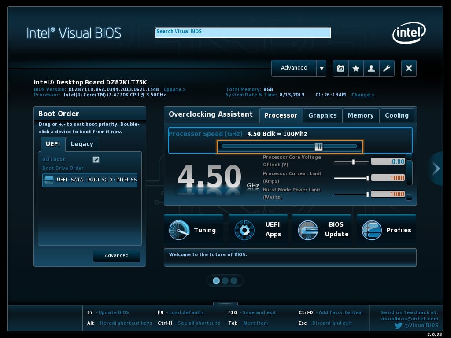Image resolution: width=451 pixels, height=338 pixels.
Task: Switch to the Graphics tab
Action: click(x=322, y=115)
